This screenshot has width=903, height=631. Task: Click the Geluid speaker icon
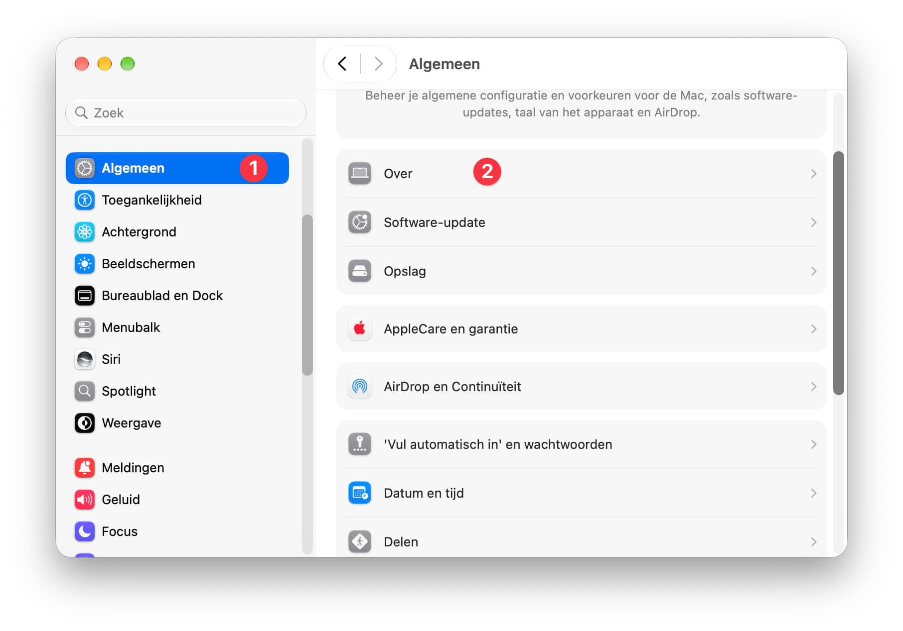85,500
